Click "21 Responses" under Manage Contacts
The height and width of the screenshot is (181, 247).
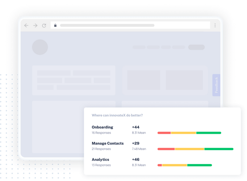pos(102,149)
